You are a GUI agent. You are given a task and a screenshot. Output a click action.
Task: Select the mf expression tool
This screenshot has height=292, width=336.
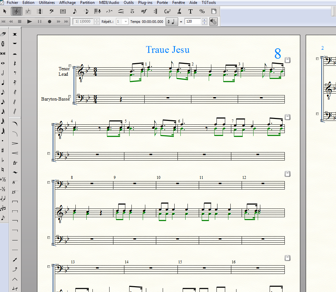(x=144, y=11)
